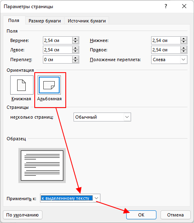
Task: Decrease the Нижнее margin with down arrow
Action: (184, 42)
